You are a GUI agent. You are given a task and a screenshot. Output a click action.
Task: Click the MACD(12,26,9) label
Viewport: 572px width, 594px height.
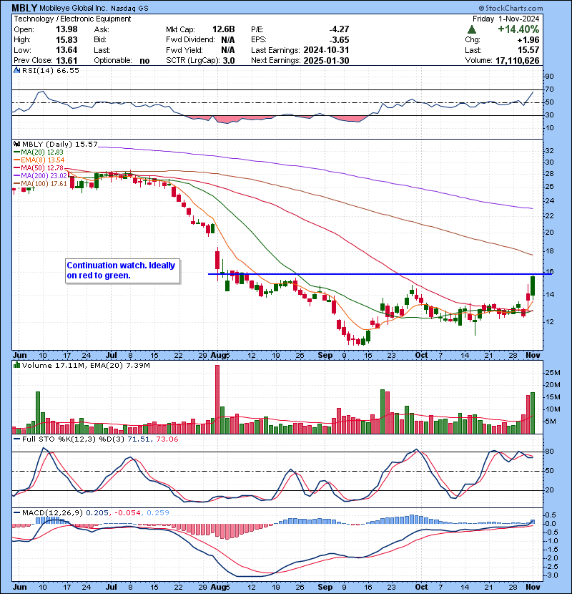[x=52, y=513]
